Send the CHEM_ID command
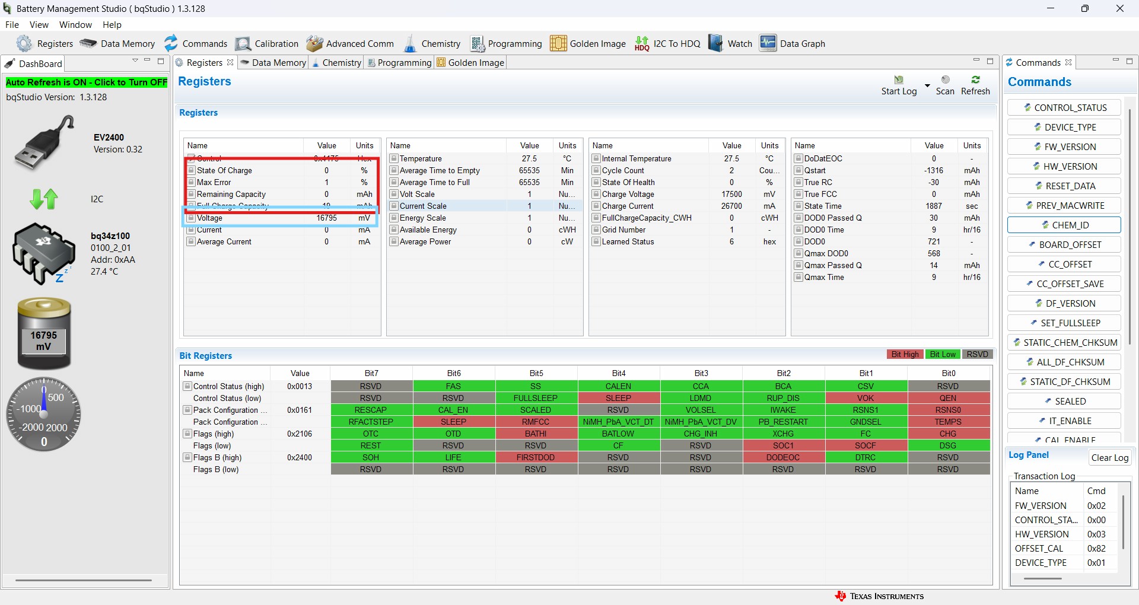The width and height of the screenshot is (1139, 605). (1064, 225)
